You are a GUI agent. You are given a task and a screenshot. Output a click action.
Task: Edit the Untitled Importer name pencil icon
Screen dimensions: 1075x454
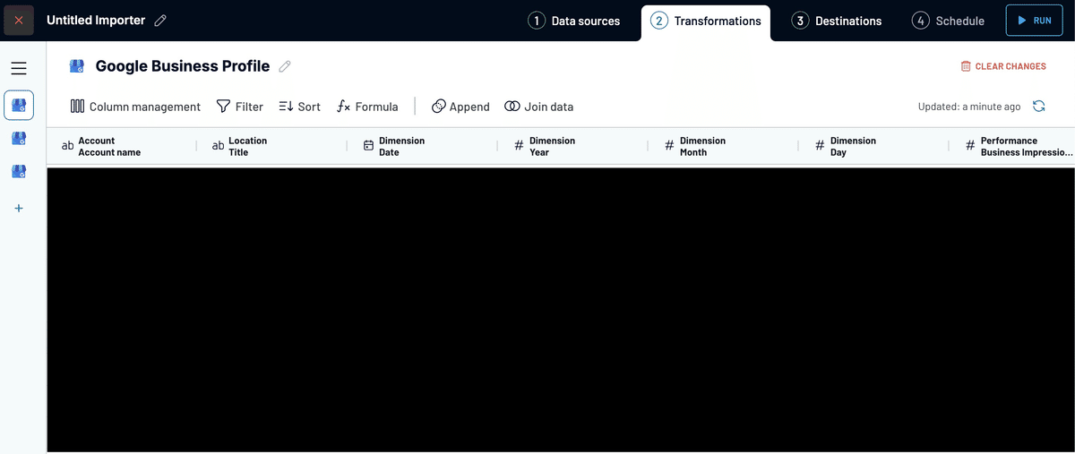[x=160, y=21]
